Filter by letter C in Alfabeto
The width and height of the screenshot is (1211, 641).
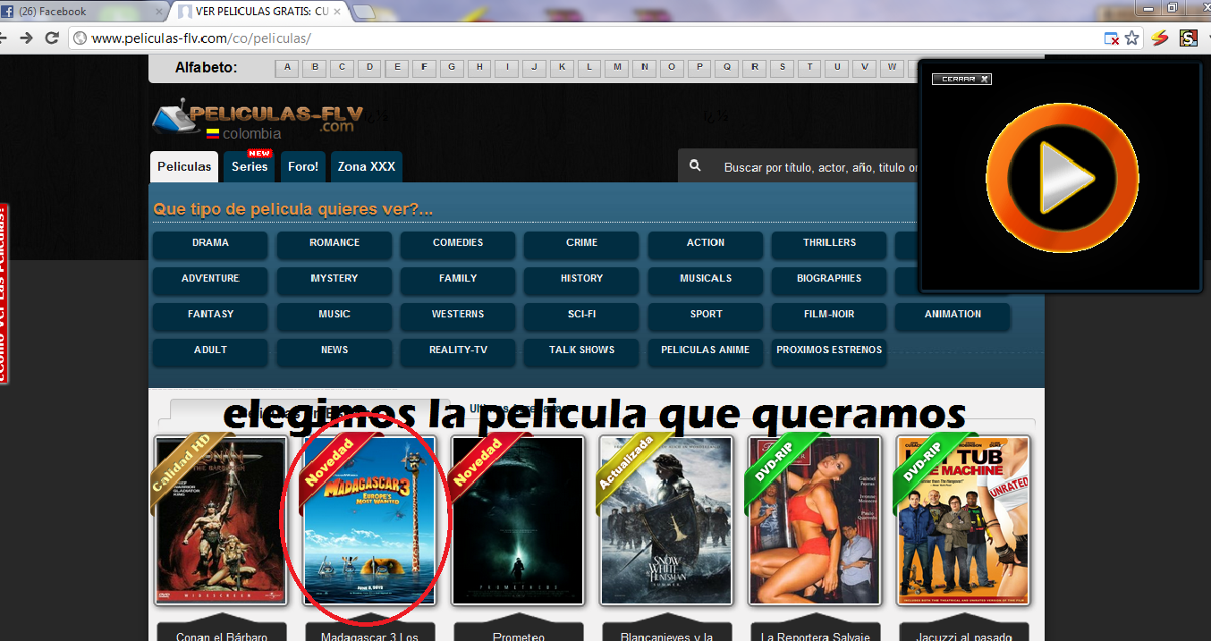[x=342, y=67]
